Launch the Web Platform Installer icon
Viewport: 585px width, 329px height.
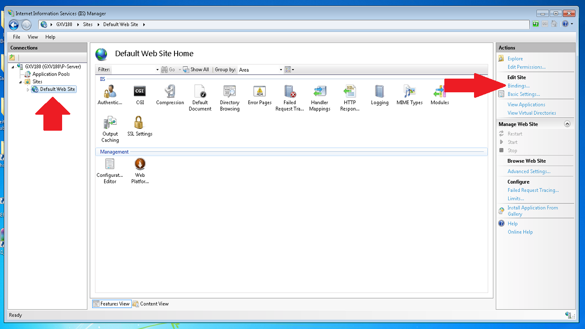[140, 164]
